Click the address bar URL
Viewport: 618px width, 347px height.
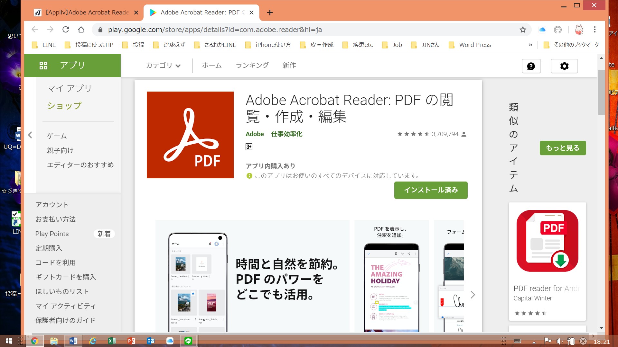click(215, 30)
